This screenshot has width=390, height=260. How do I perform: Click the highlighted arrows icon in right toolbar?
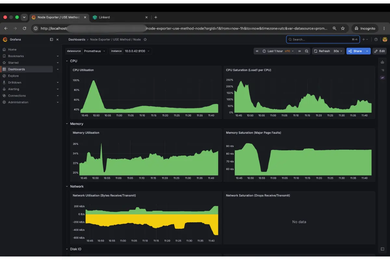coord(383,78)
